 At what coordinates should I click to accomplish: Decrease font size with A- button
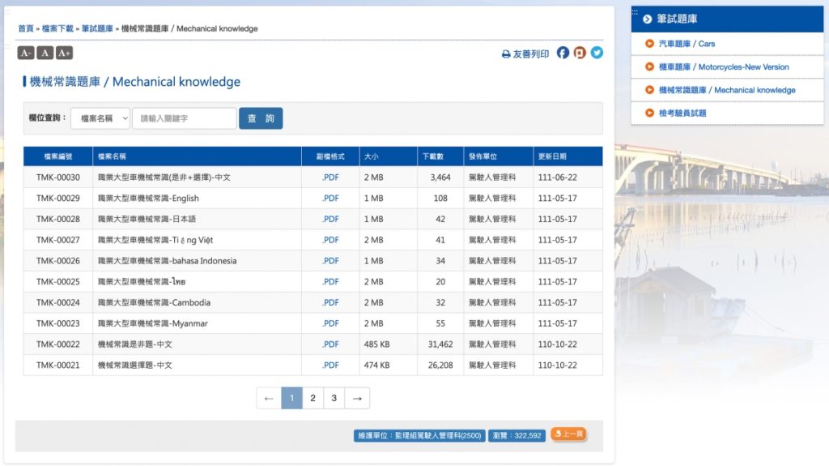tap(25, 53)
